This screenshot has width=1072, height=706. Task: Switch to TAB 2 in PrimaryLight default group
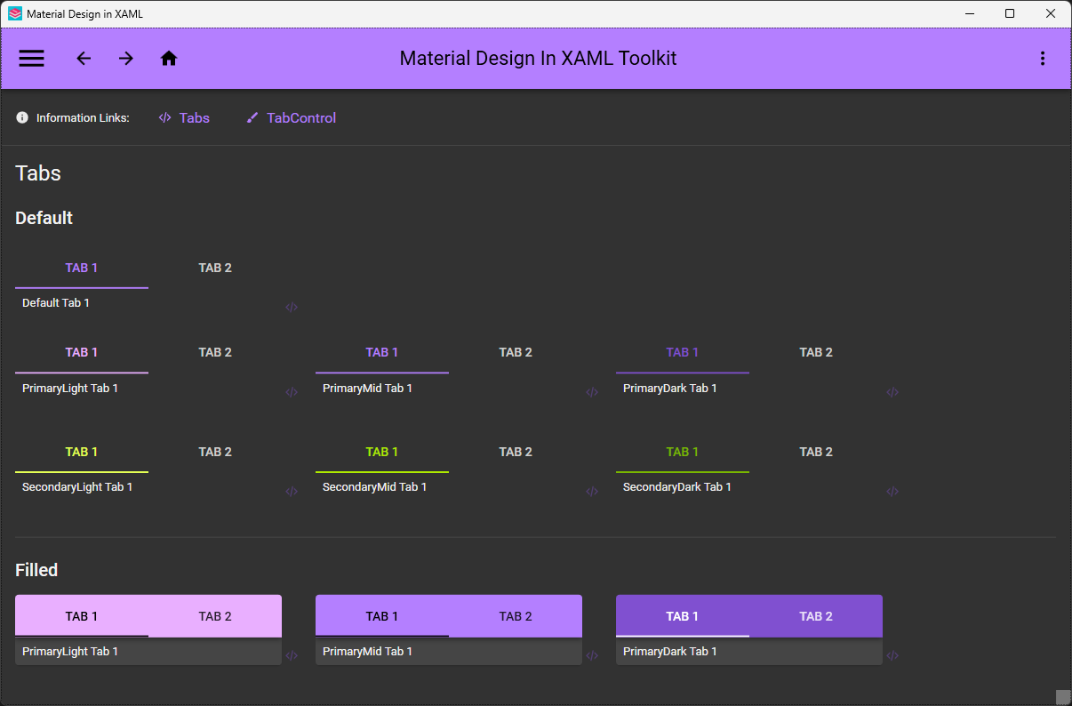pos(215,352)
